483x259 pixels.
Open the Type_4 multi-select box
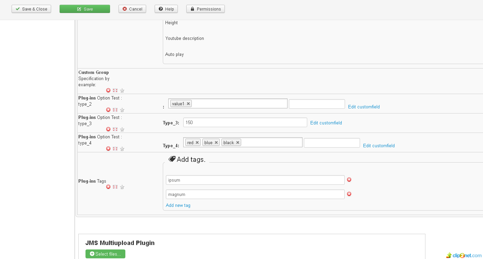pos(271,142)
